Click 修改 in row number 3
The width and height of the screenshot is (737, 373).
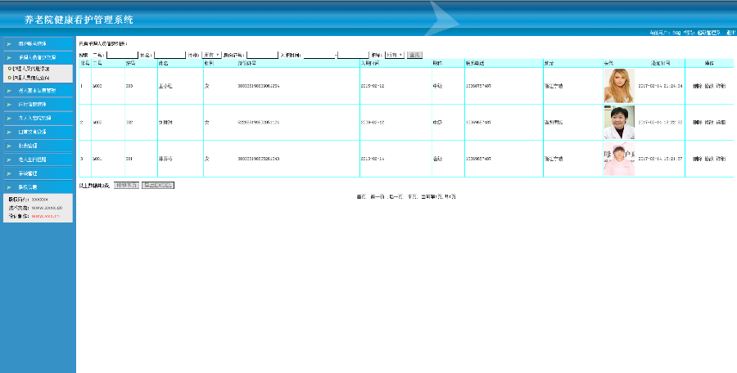click(x=709, y=159)
